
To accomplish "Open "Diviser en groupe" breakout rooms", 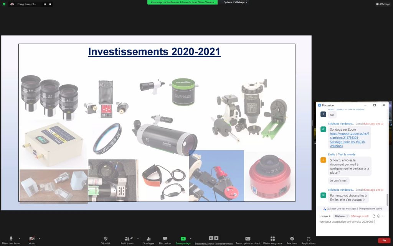I will 272,240.
